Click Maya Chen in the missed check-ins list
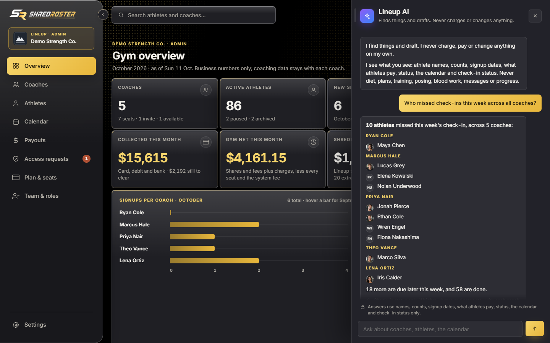This screenshot has width=550, height=343. (x=391, y=146)
